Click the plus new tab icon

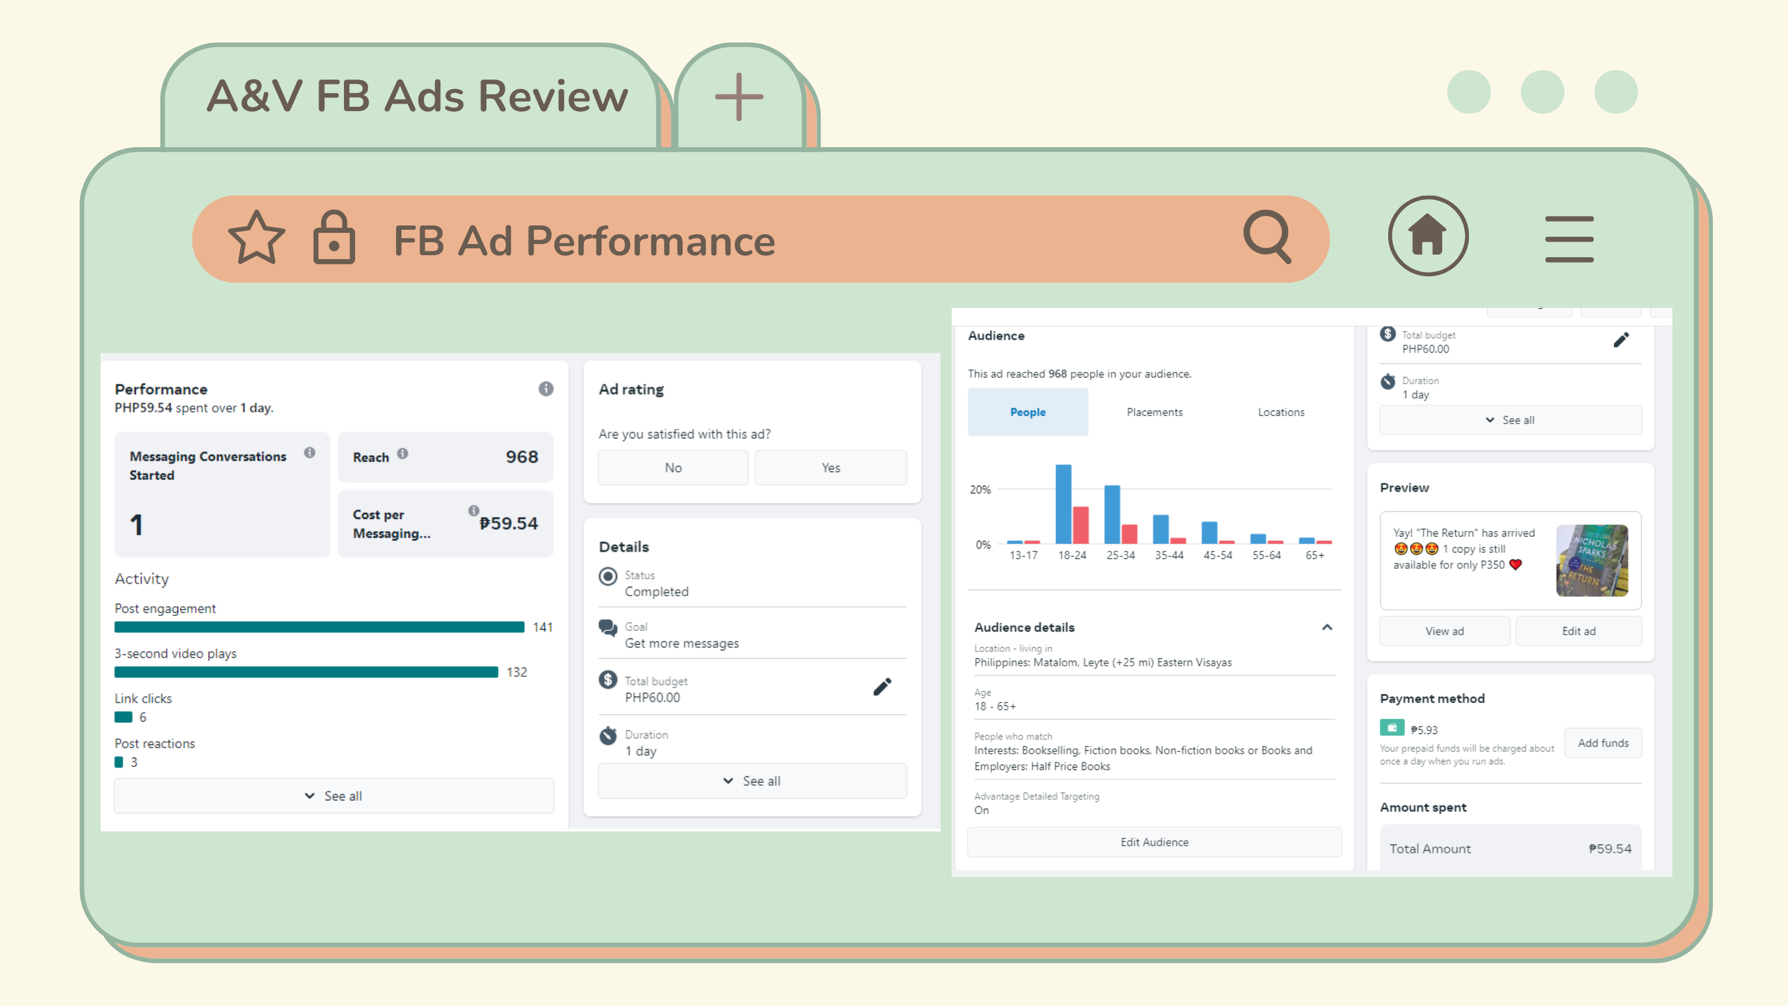[x=739, y=97]
